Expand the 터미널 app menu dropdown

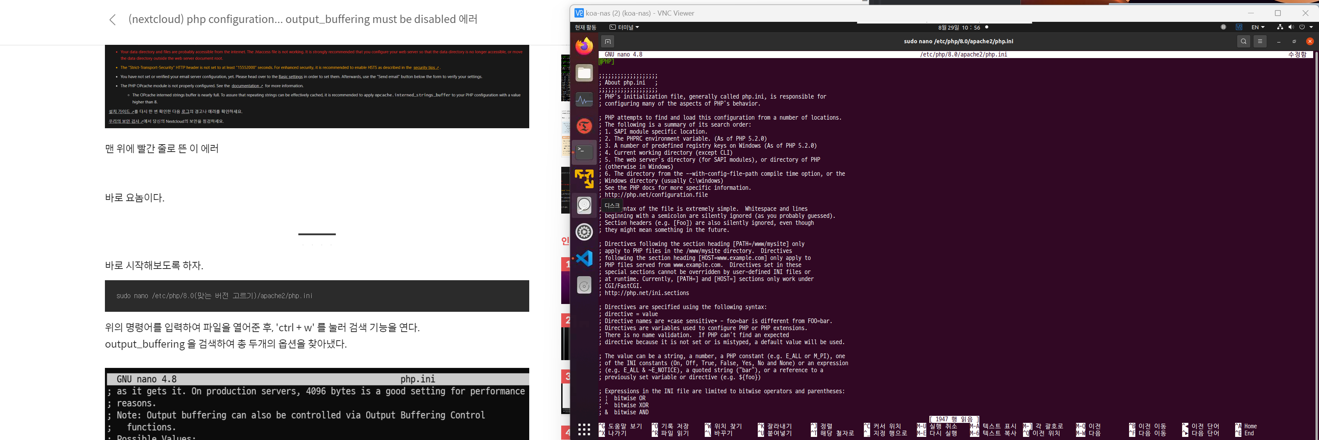click(624, 27)
